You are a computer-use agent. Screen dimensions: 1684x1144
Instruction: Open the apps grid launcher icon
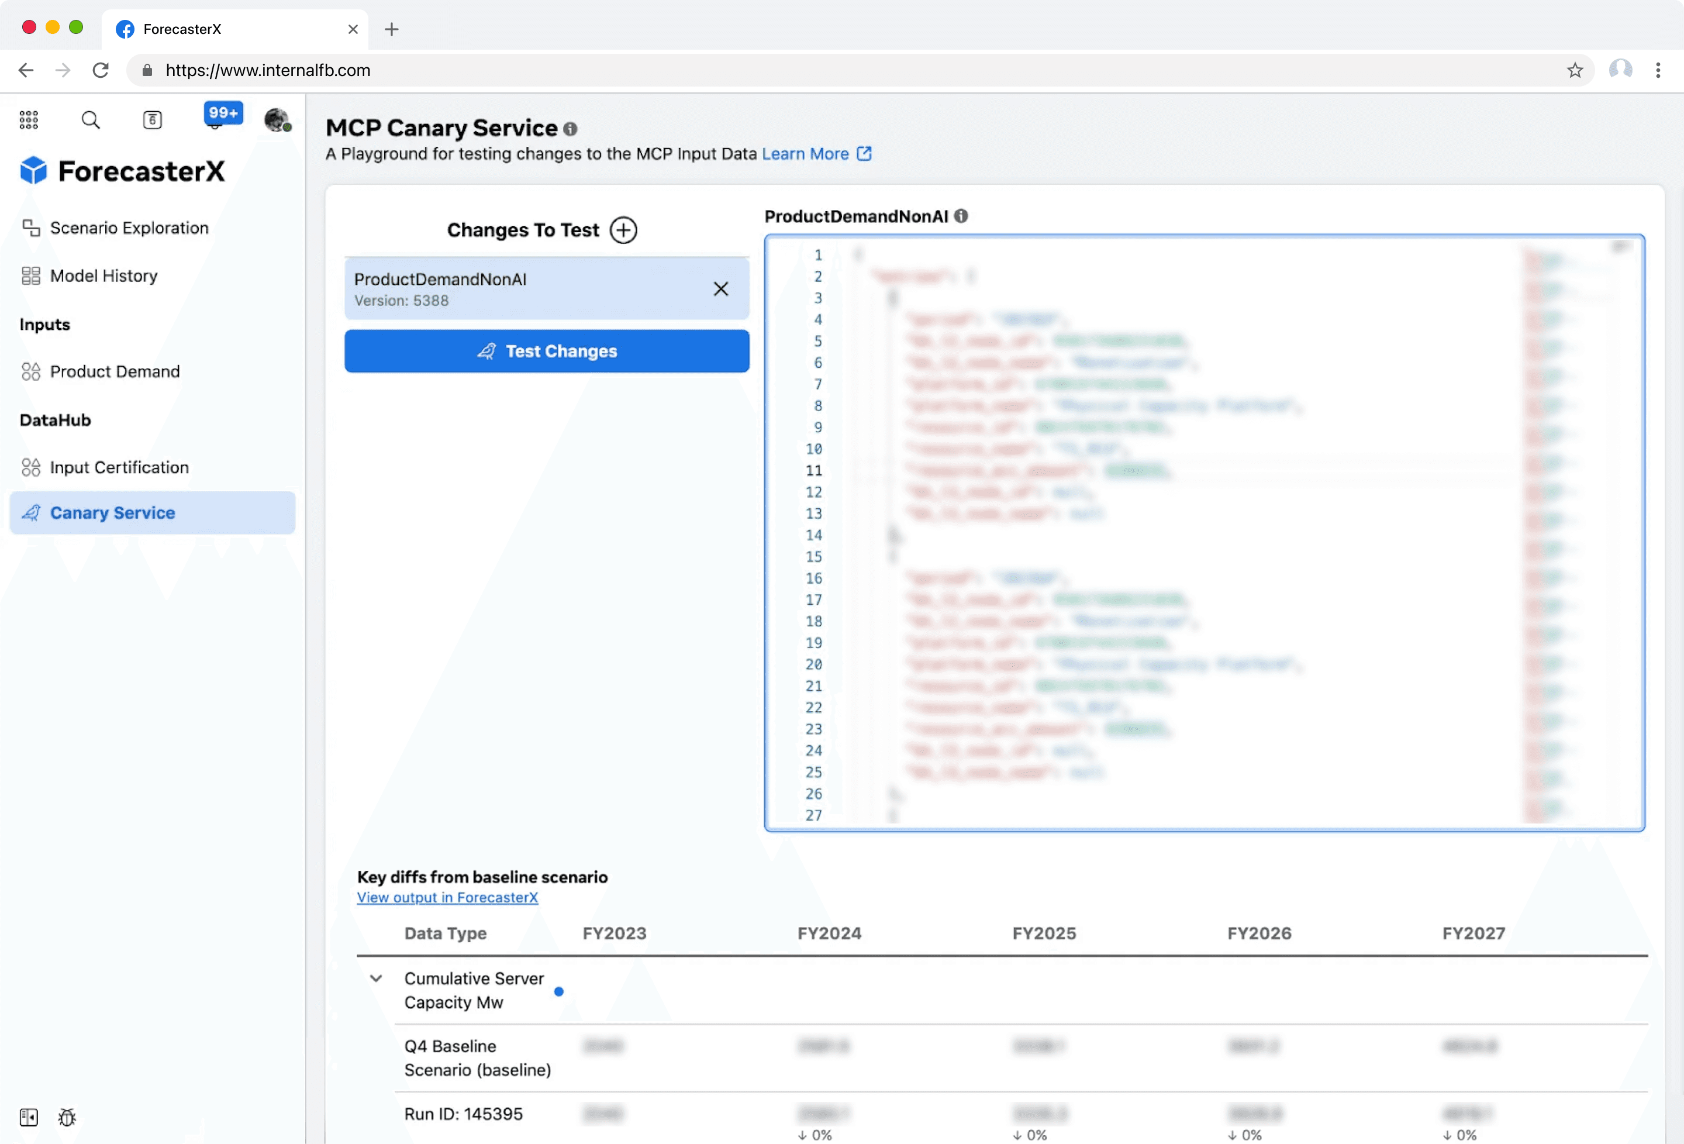click(29, 120)
